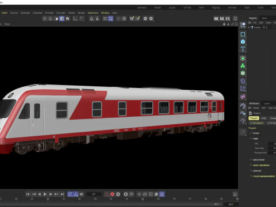Click the rightmost circled A icon in top toolbar
Image resolution: width=276 pixels, height=207 pixels.
[151, 18]
